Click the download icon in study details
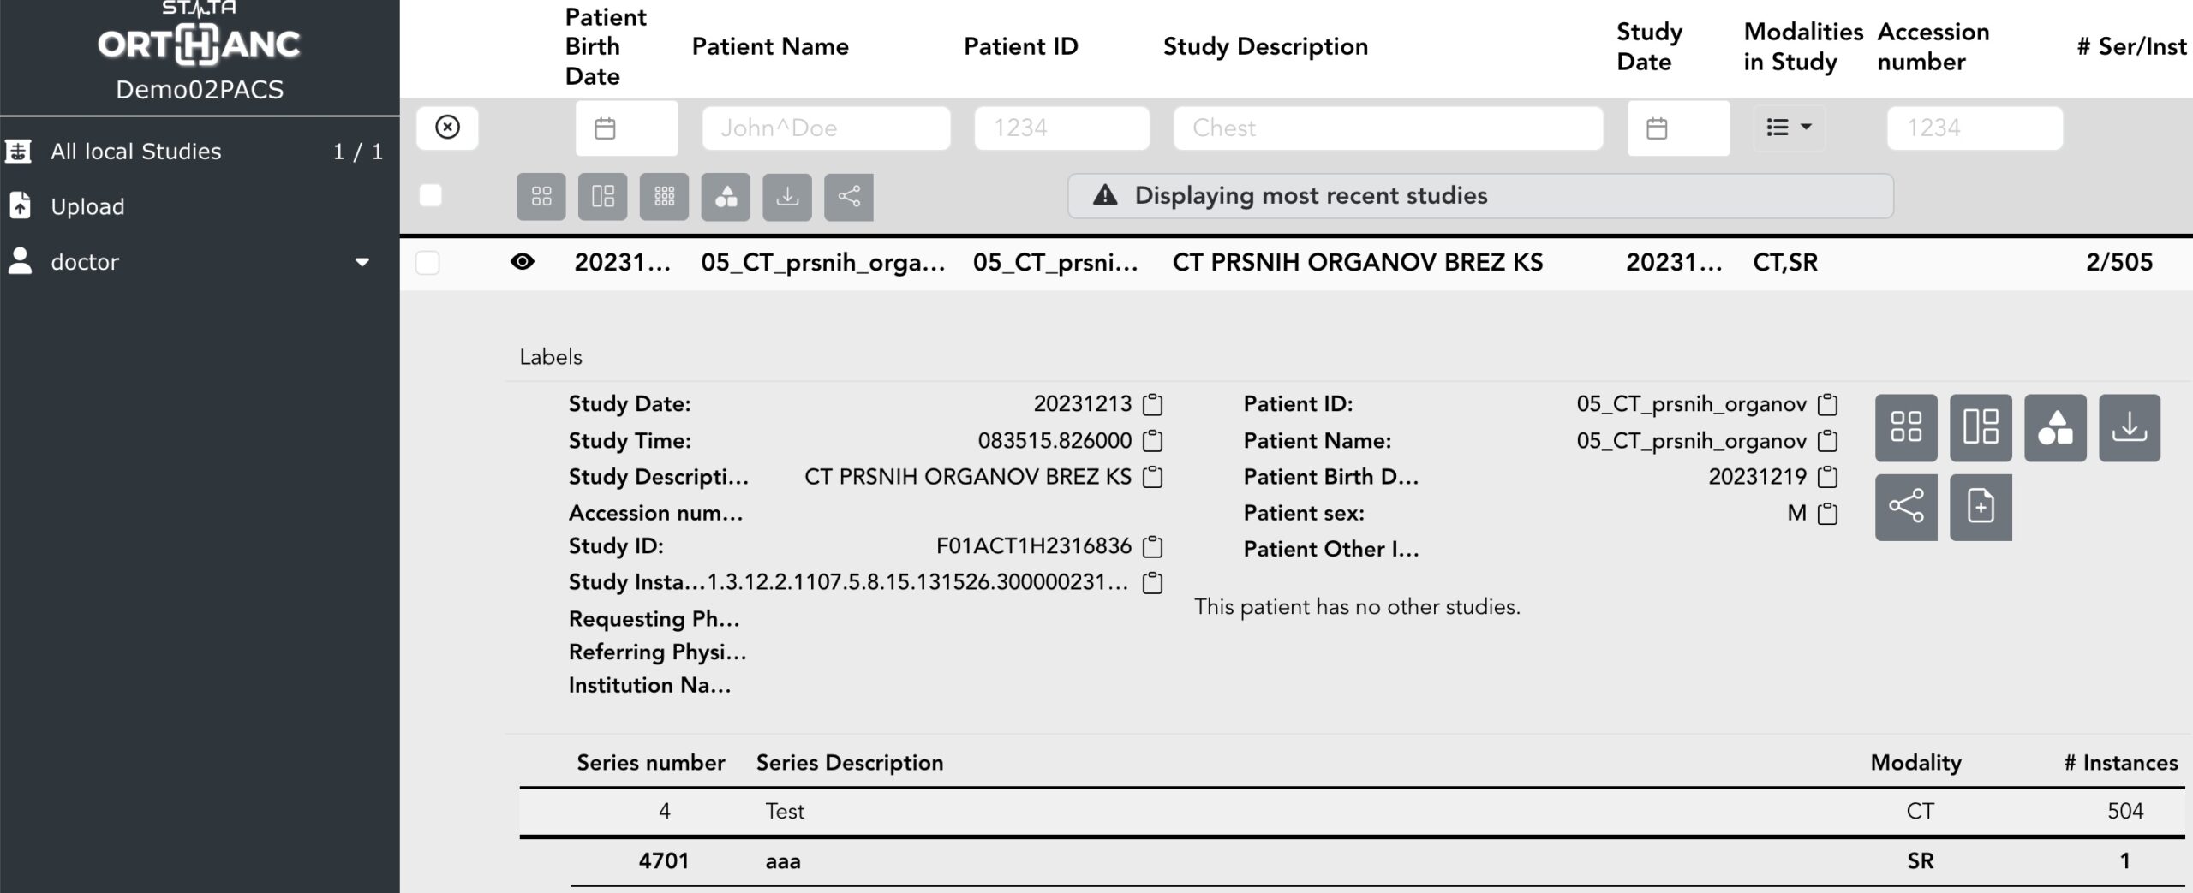Screen dimensions: 2193x893 point(2129,427)
